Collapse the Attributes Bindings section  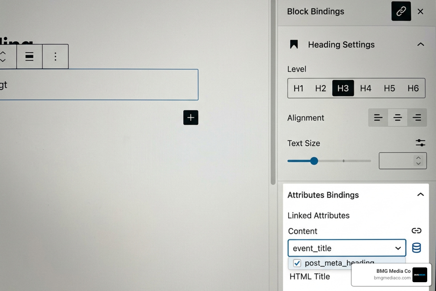[420, 195]
